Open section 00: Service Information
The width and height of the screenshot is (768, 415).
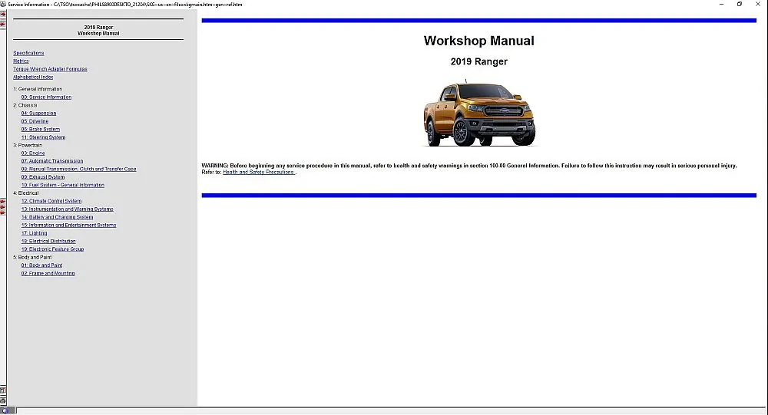(46, 97)
